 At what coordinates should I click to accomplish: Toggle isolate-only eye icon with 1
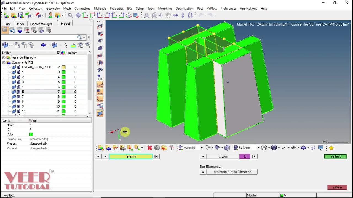point(88,45)
